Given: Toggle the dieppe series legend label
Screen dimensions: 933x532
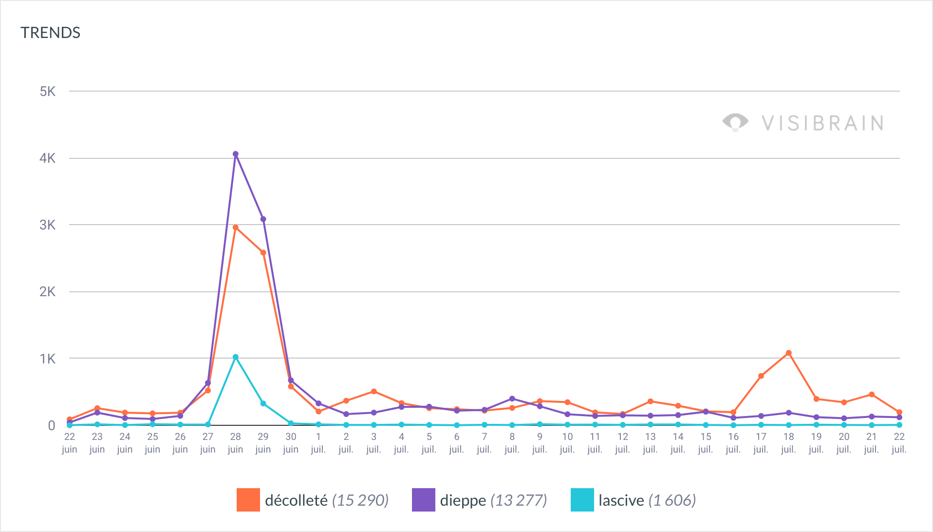Looking at the screenshot, I should [493, 500].
